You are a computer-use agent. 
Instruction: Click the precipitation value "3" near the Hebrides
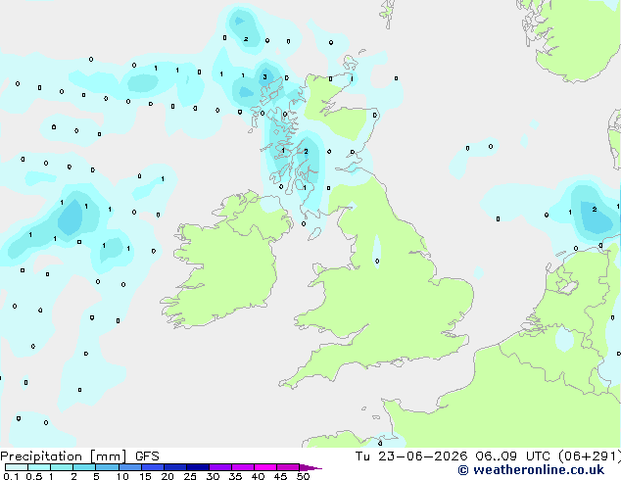265,77
